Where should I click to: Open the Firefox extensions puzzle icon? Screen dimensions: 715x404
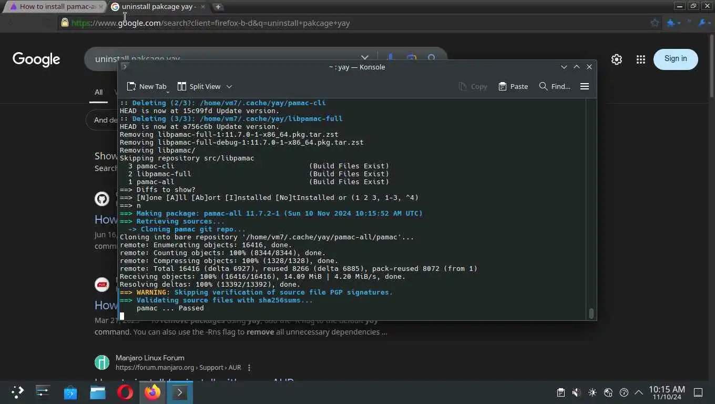point(671,23)
